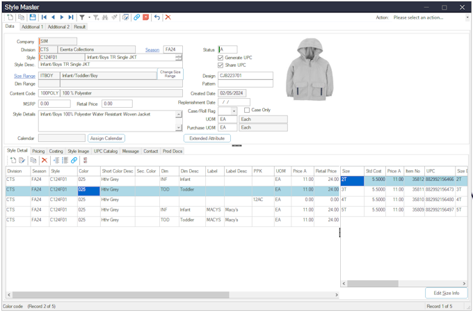
Task: Click the red sticky note icon
Action: pyautogui.click(x=145, y=17)
